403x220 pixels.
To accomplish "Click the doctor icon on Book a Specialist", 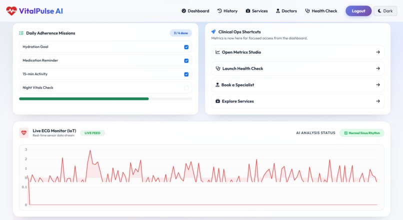I will click(x=217, y=85).
